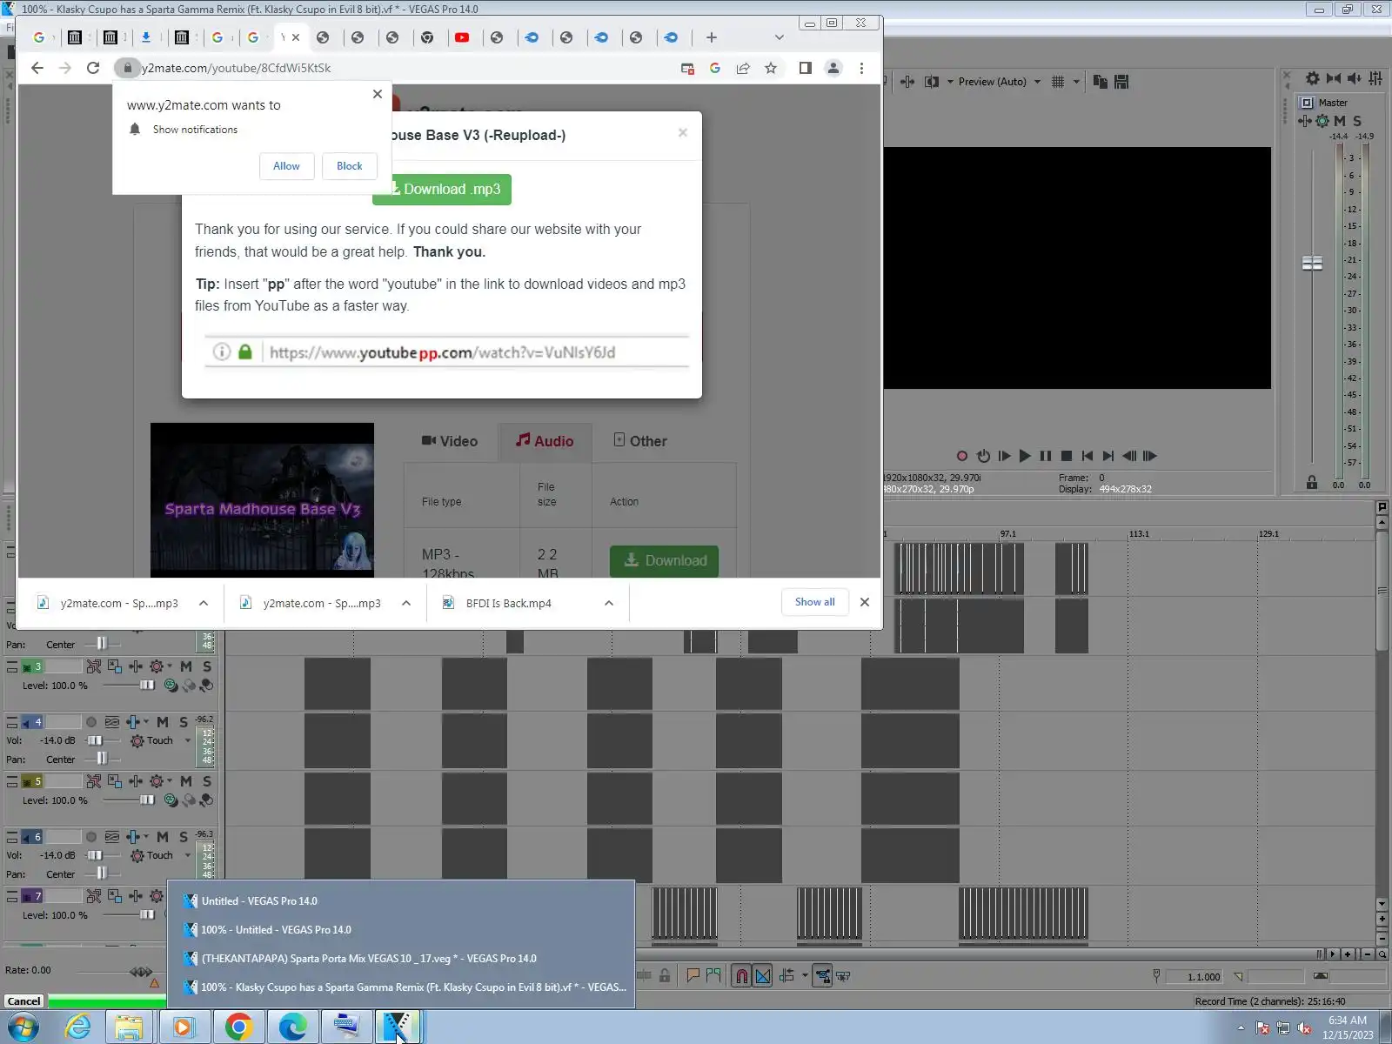Toggle split screen view in preview
The width and height of the screenshot is (1392, 1044).
pos(932,82)
